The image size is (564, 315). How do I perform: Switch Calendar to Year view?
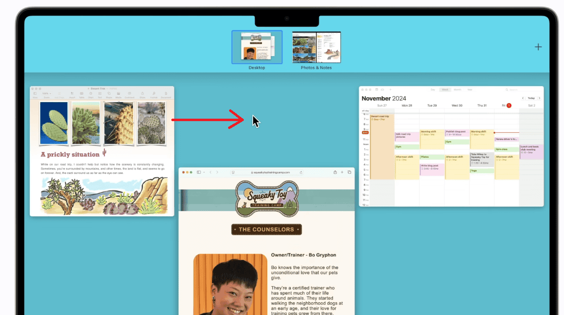[x=470, y=90]
